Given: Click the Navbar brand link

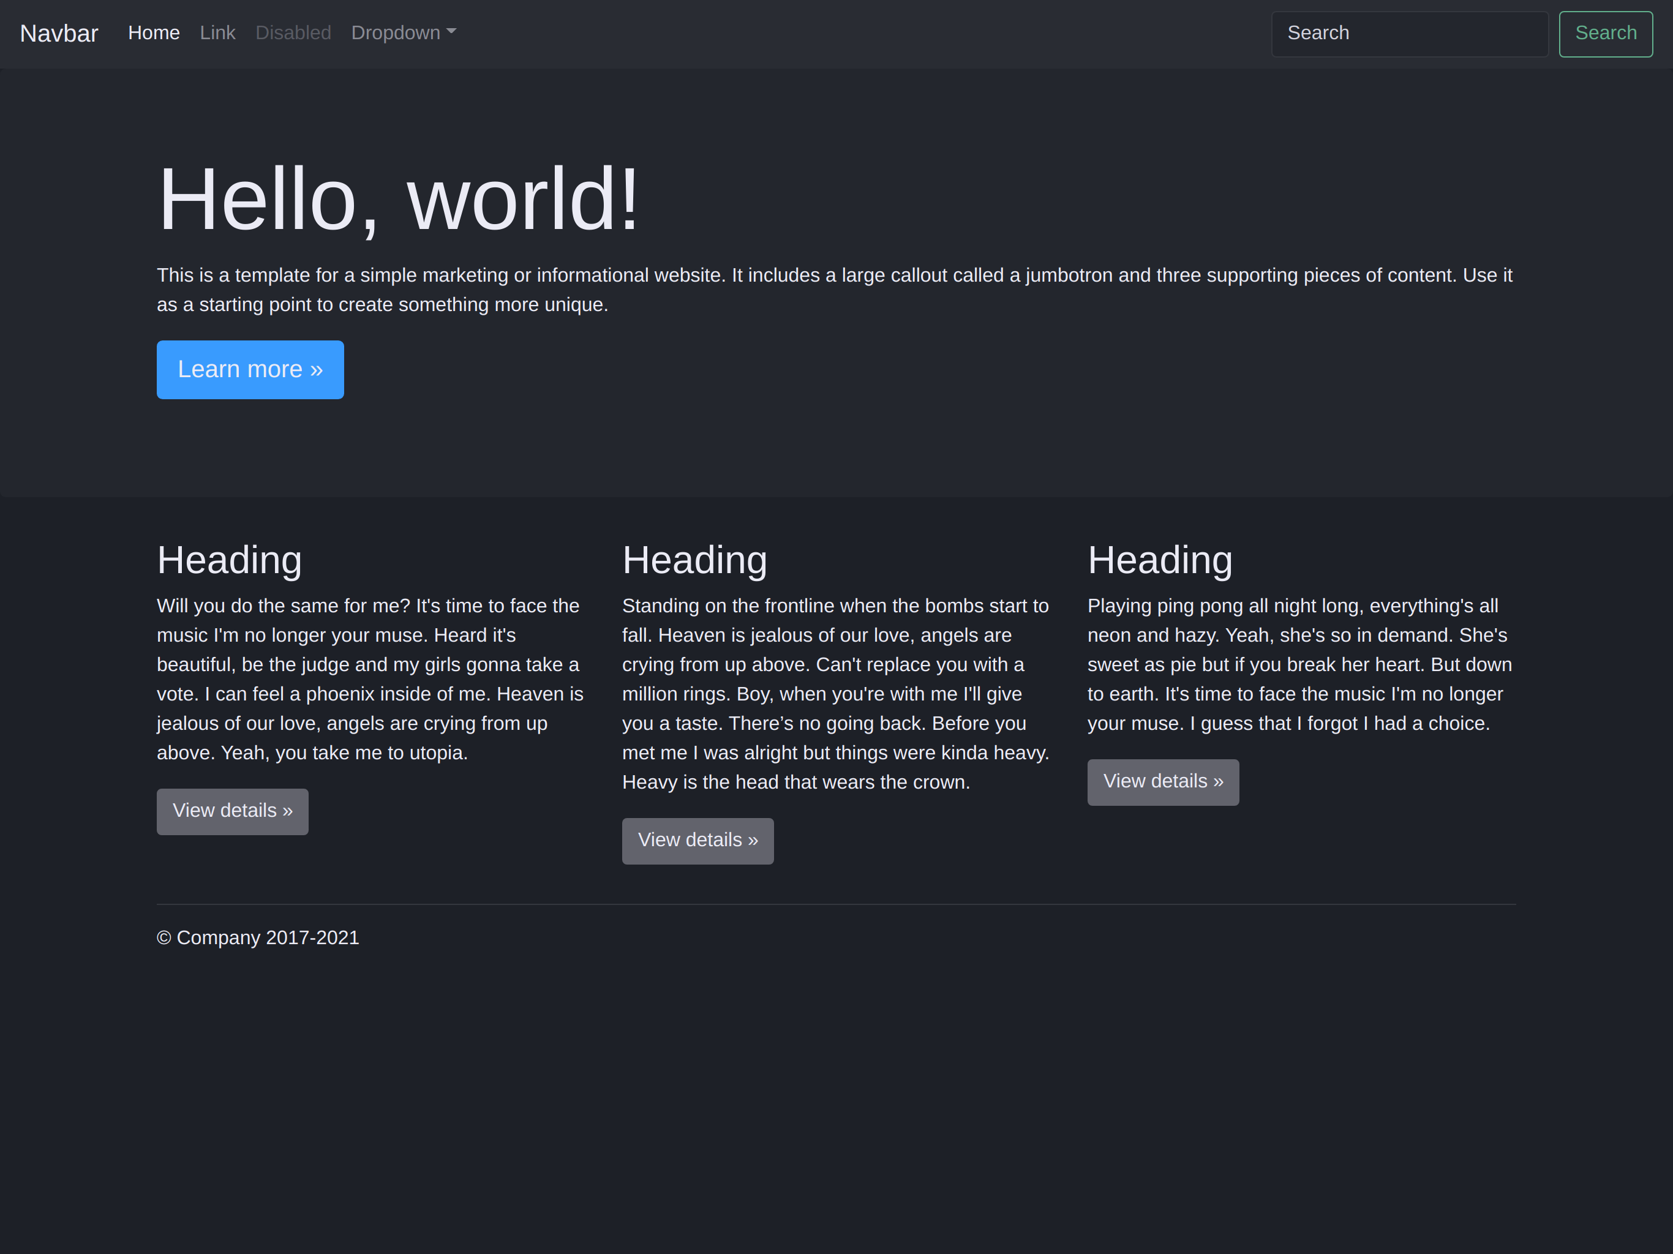Looking at the screenshot, I should point(59,33).
